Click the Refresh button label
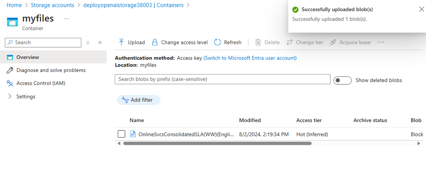Screen dimensions: 426x181 tap(232, 42)
